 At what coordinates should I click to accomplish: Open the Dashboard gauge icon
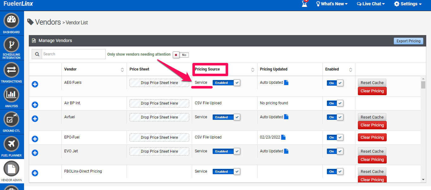[x=11, y=21]
